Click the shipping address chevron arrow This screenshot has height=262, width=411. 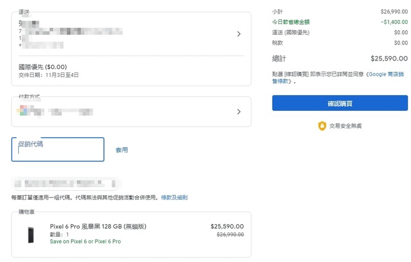click(x=239, y=34)
